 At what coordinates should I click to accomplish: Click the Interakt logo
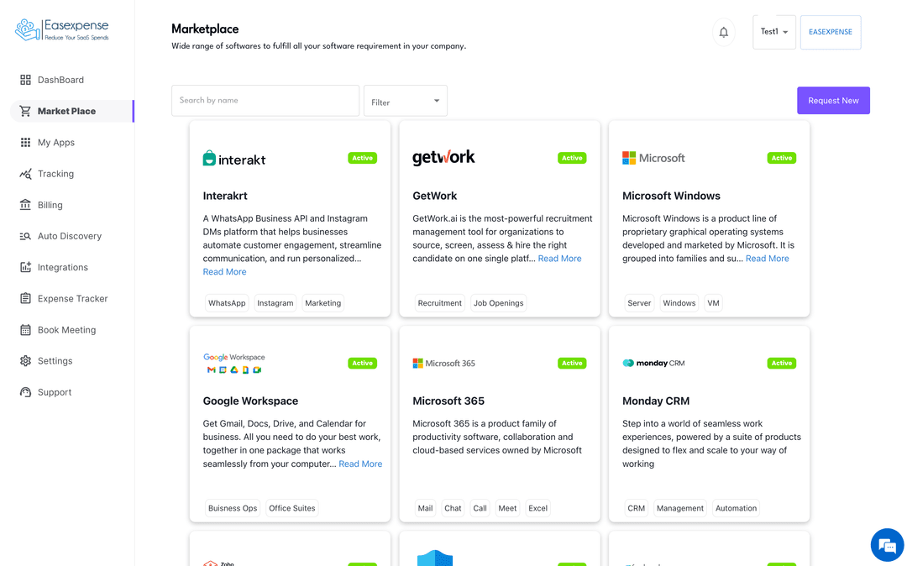point(234,159)
